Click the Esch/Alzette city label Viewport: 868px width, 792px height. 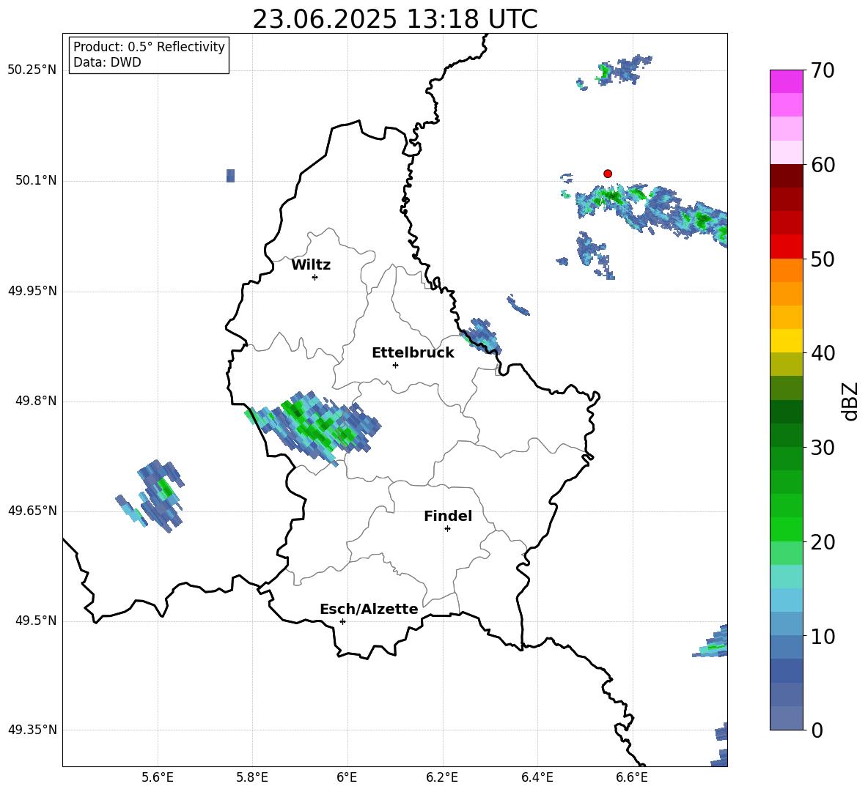tap(369, 609)
